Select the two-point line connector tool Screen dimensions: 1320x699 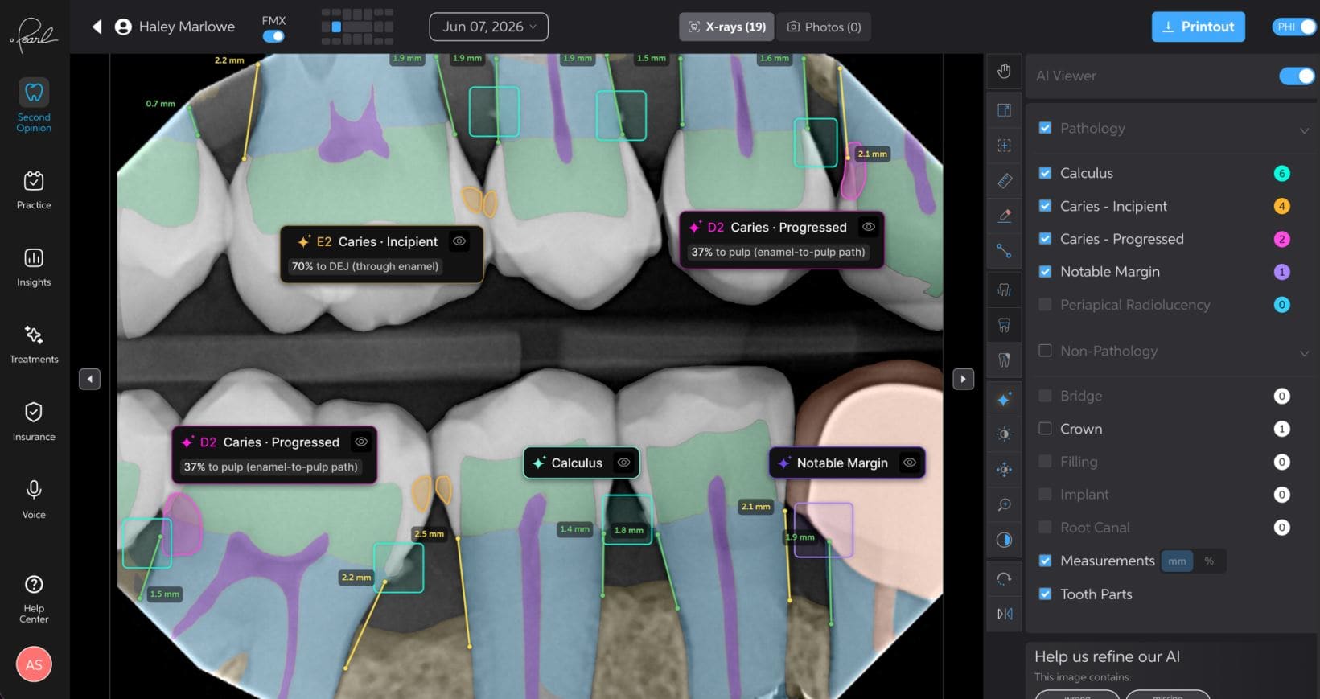tap(1004, 251)
